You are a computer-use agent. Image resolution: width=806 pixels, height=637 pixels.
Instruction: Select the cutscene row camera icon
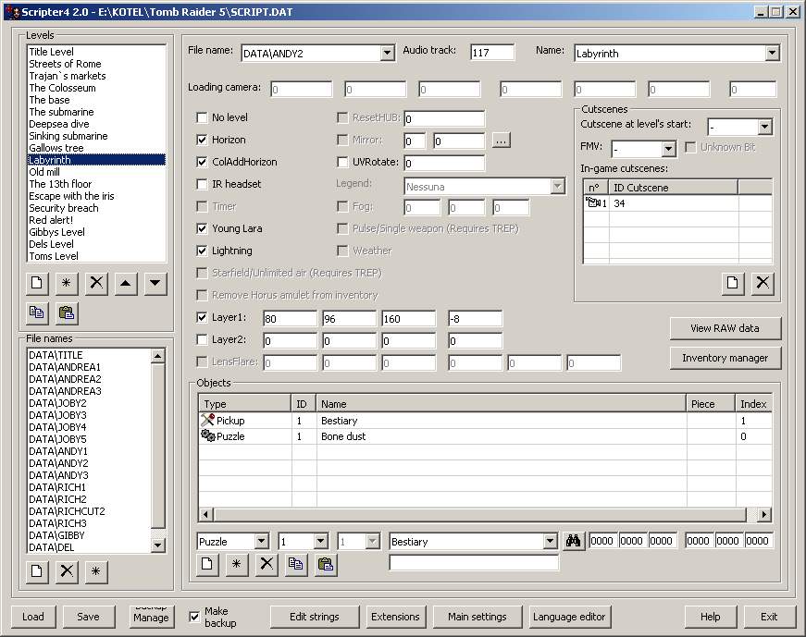click(592, 202)
